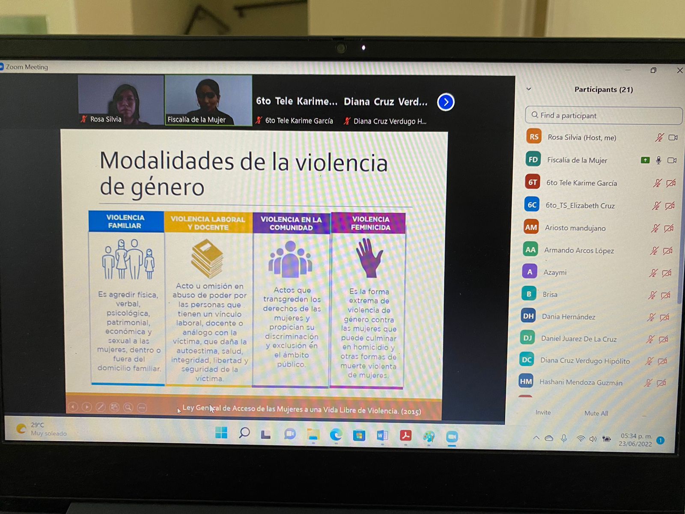This screenshot has width=685, height=514.
Task: Go to next slide in presentation controls
Action: 87,406
